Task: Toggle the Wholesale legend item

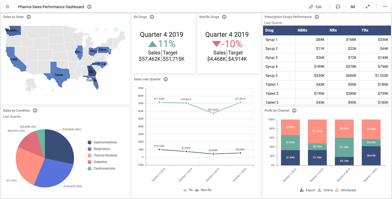Action: [x=346, y=190]
